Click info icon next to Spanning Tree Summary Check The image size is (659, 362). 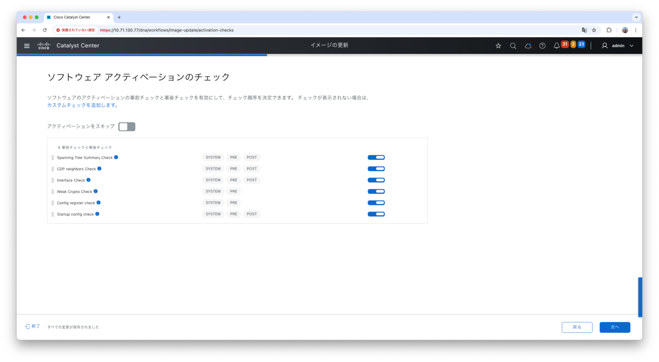point(116,157)
